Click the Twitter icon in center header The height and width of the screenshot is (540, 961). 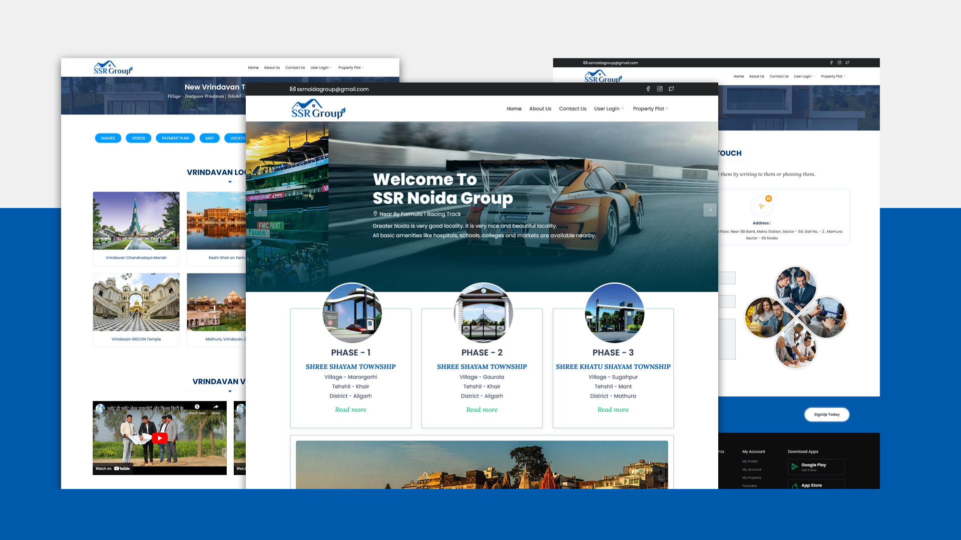pyautogui.click(x=671, y=89)
